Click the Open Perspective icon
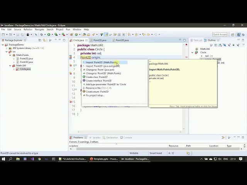Image resolution: width=247 pixels, height=185 pixels. [x=232, y=35]
